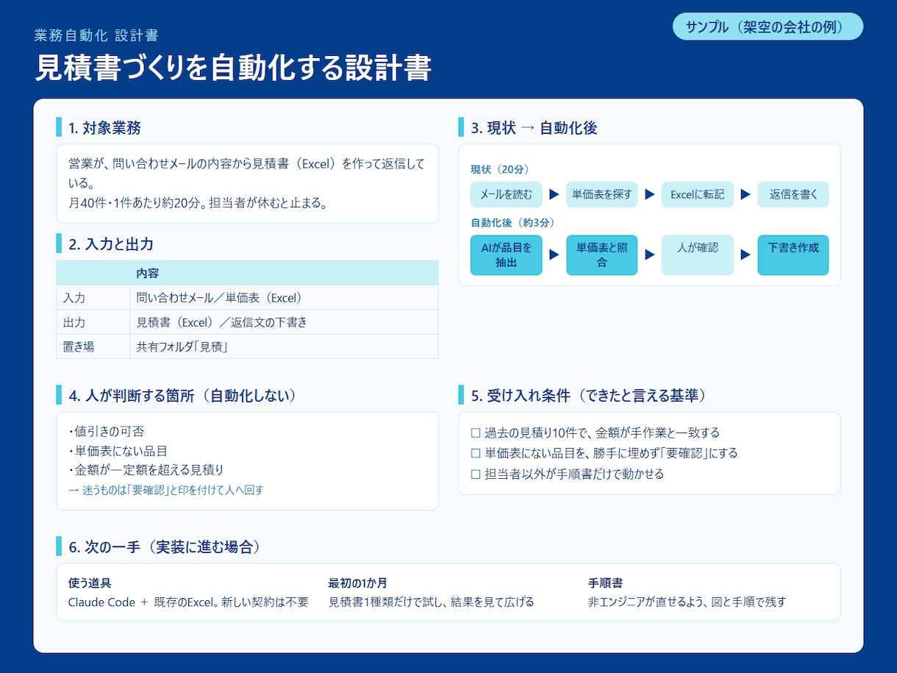This screenshot has width=897, height=673.
Task: Select the bullet ・値引きの可否
Action: (106, 431)
